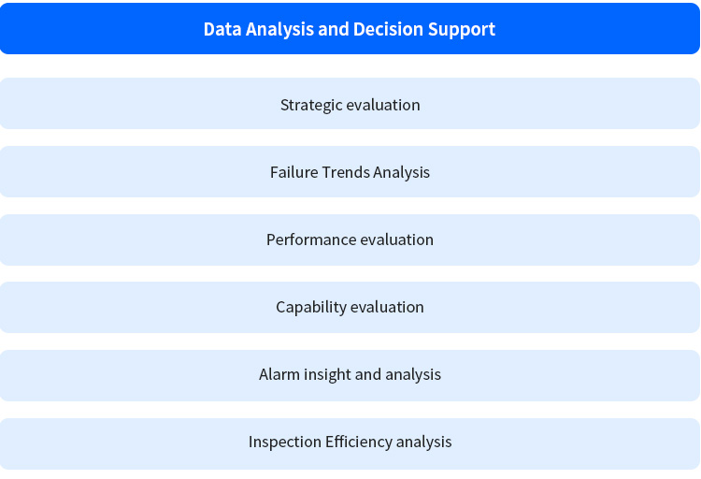Image resolution: width=701 pixels, height=479 pixels.
Task: Navigate to the Performance evaluation link
Action: point(350,239)
